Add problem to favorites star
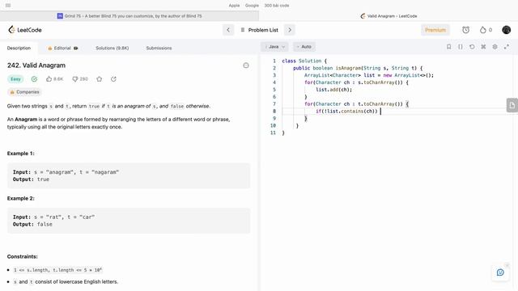The image size is (518, 291). (99, 79)
